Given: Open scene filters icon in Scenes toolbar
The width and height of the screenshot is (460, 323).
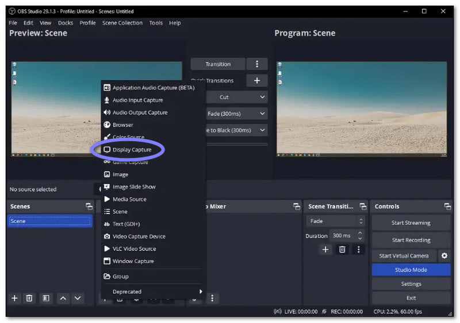Looking at the screenshot, I should tap(46, 298).
